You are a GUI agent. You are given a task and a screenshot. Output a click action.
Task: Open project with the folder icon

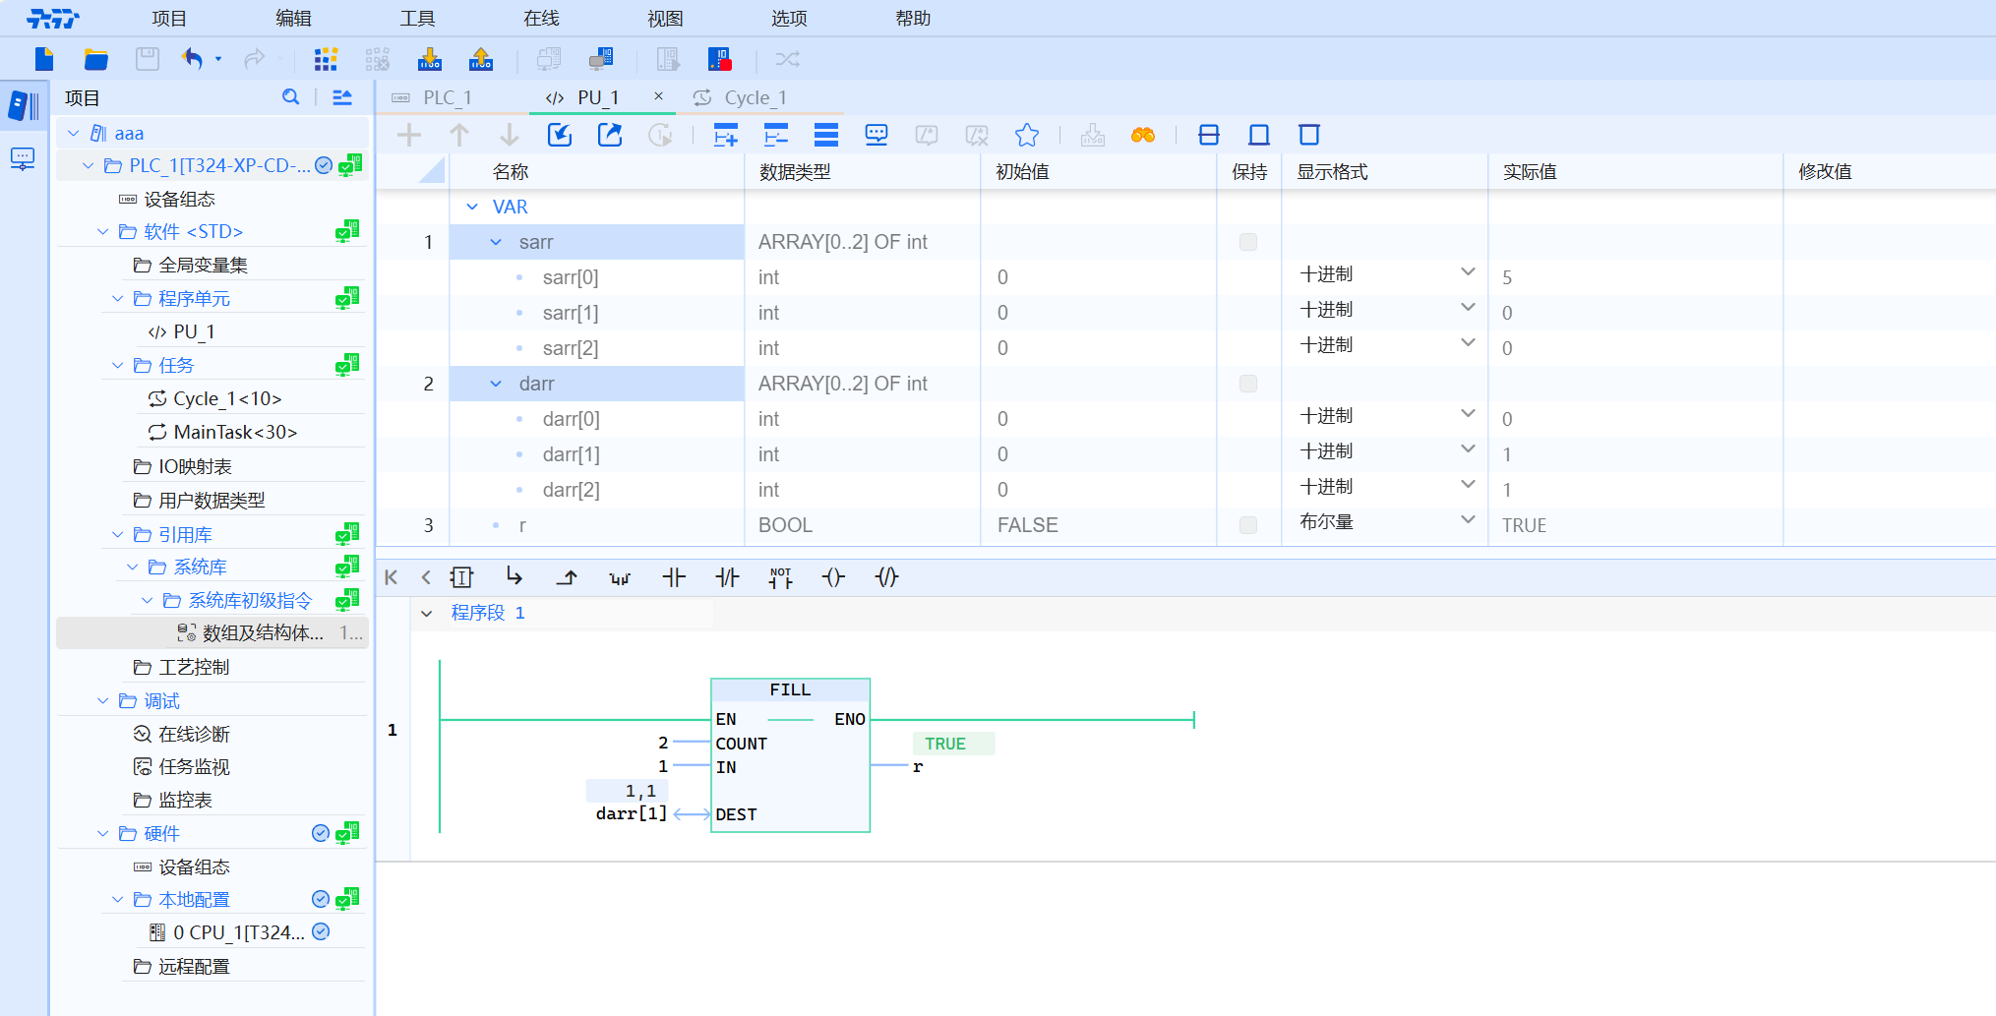click(x=95, y=59)
